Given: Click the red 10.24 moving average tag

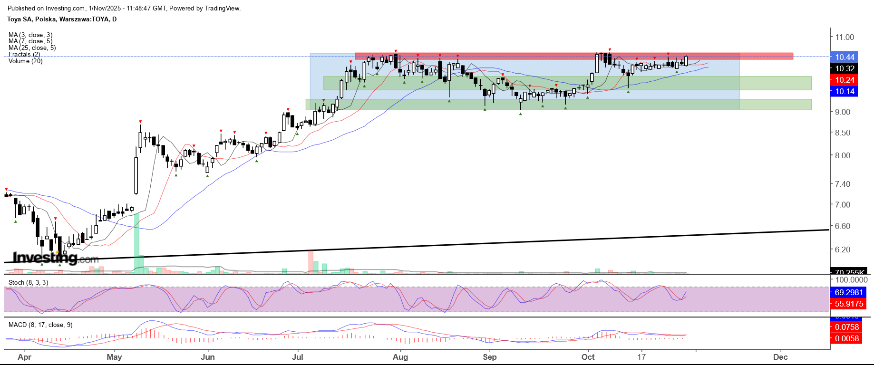Looking at the screenshot, I should [845, 80].
